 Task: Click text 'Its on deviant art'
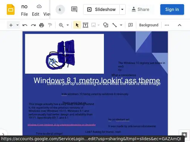(119, 120)
